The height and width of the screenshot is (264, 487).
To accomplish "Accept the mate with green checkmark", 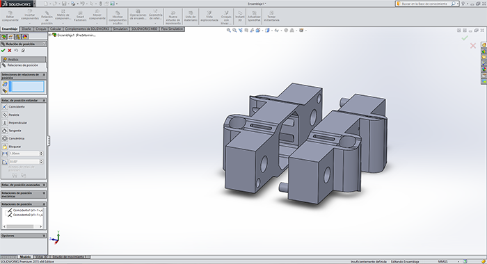I will 3,51.
